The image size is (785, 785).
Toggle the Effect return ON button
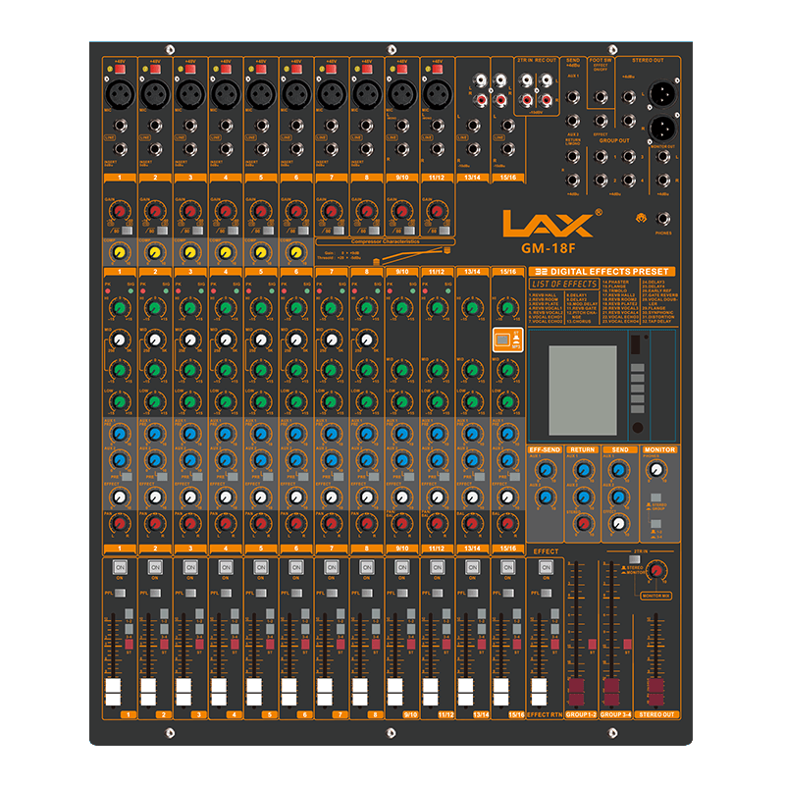pos(546,567)
